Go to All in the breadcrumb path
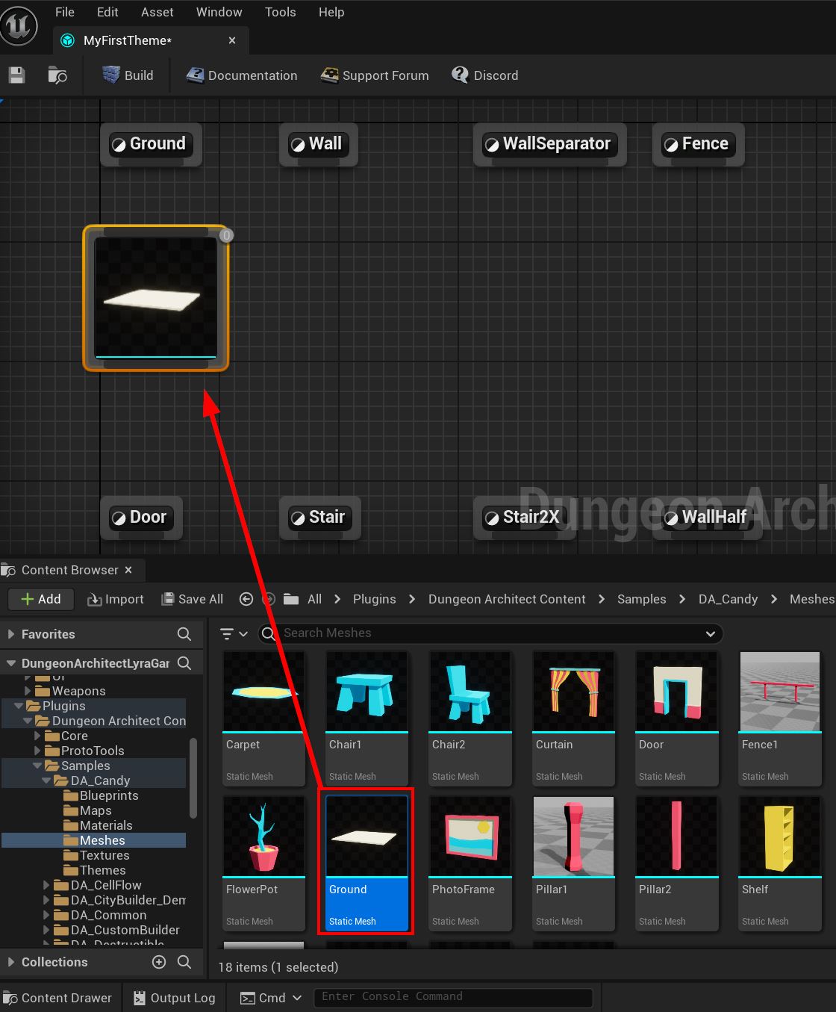The width and height of the screenshot is (836, 1012). click(x=315, y=599)
